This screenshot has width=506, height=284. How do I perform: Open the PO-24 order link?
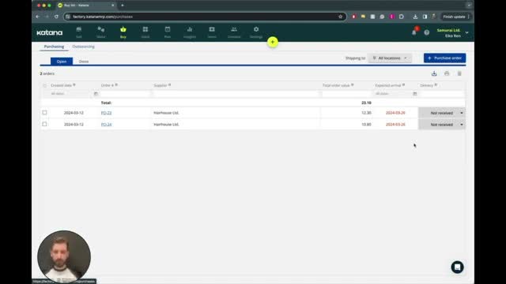pos(106,125)
